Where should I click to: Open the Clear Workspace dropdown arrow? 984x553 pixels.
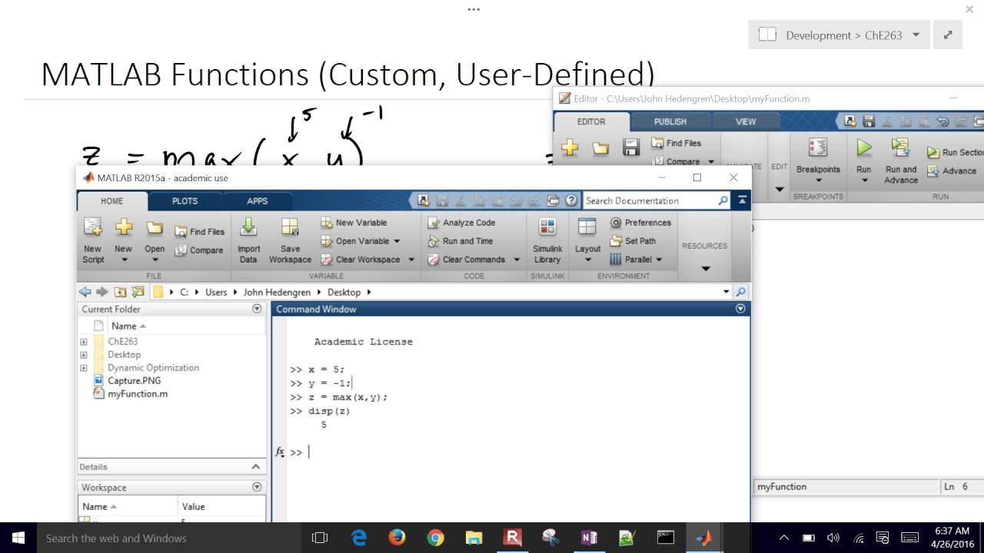pos(411,260)
